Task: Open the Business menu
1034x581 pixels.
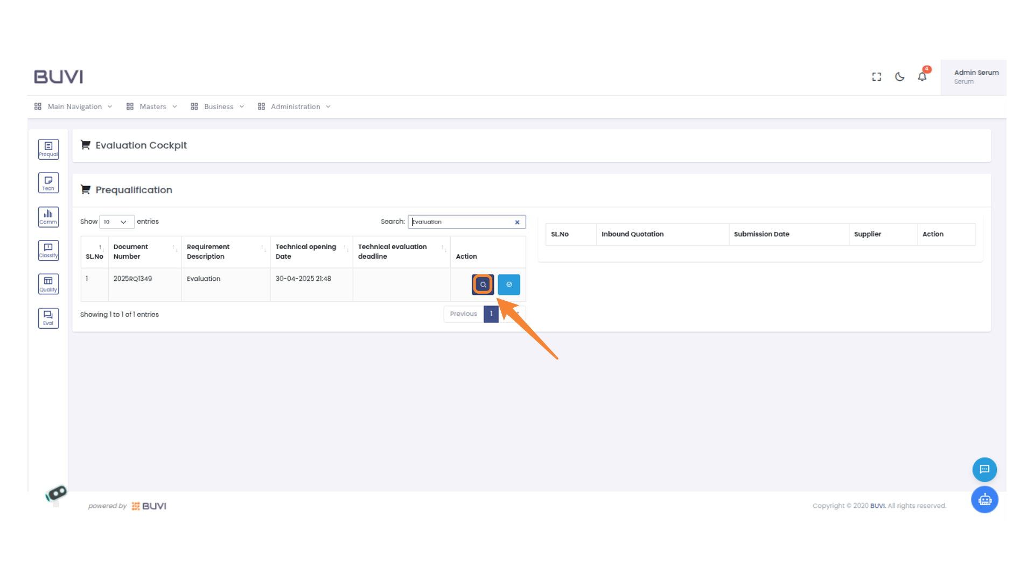Action: (218, 107)
